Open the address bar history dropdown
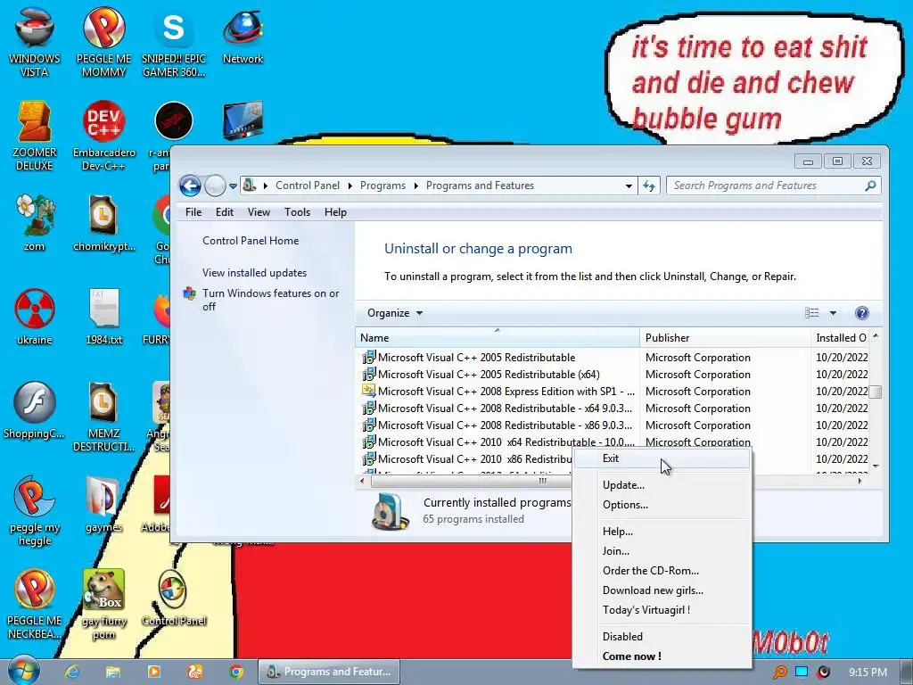Viewport: 913px width, 685px height. pos(629,186)
